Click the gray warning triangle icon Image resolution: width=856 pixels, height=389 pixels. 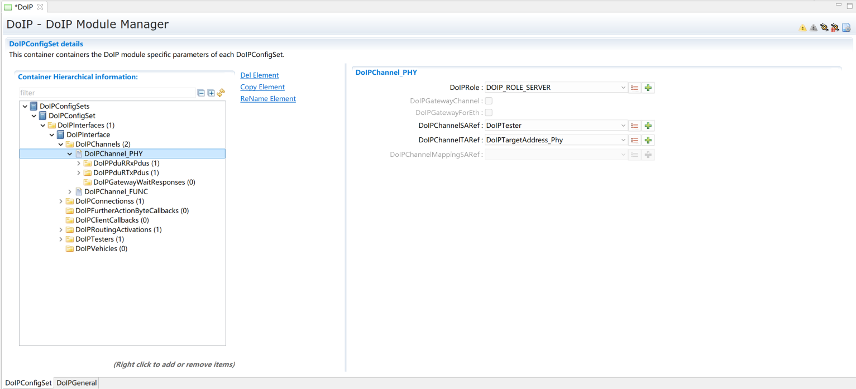[x=813, y=28]
